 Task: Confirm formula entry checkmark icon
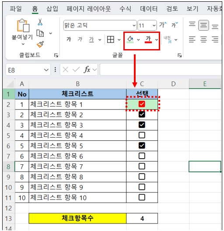coord(76,70)
